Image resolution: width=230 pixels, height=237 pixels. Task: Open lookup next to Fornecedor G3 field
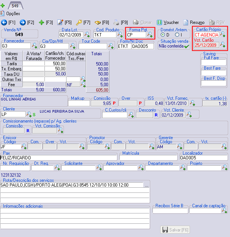35,46
